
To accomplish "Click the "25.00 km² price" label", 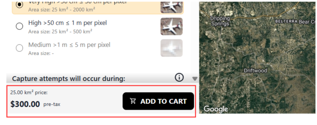I will click(x=29, y=92).
